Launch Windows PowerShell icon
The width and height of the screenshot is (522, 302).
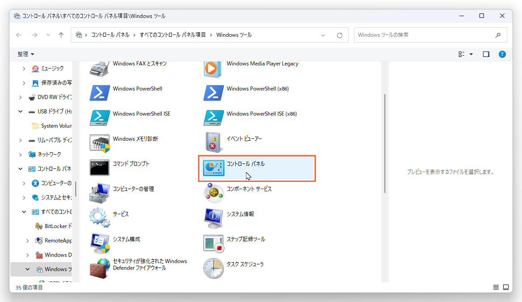[99, 93]
